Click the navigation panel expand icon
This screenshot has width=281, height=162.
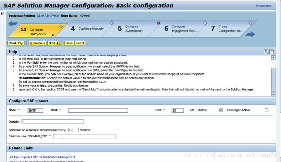tap(2, 14)
